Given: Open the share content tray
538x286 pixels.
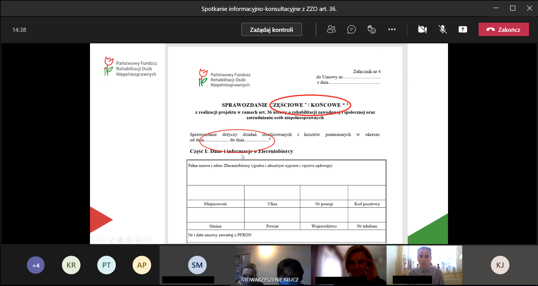Looking at the screenshot, I should (463, 29).
